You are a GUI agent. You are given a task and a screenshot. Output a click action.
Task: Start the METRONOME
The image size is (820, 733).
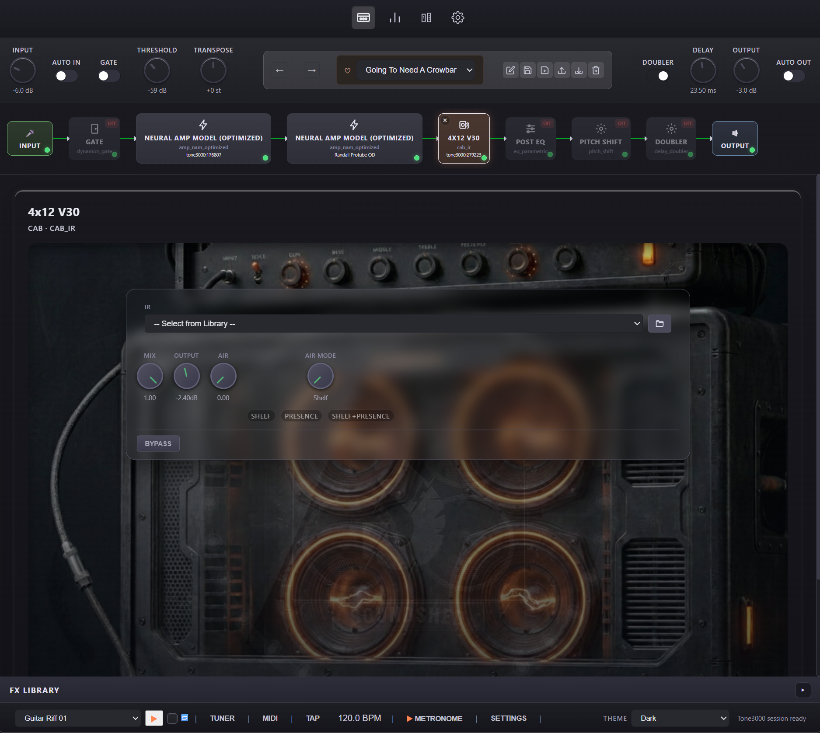tap(435, 718)
